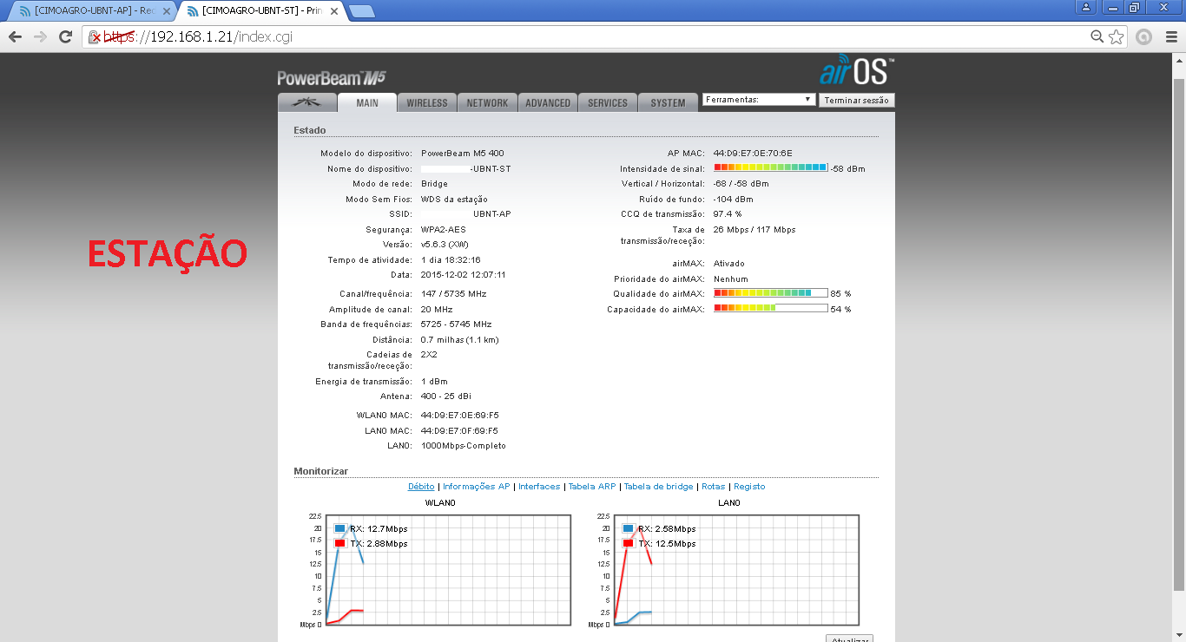1186x642 pixels.
Task: Go to the ADVANCED tab
Action: pos(548,102)
